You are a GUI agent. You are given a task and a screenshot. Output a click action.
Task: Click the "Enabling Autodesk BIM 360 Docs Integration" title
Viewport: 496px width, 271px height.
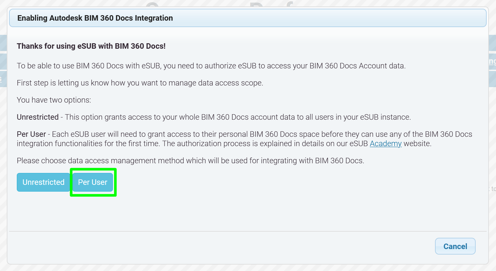(x=95, y=18)
